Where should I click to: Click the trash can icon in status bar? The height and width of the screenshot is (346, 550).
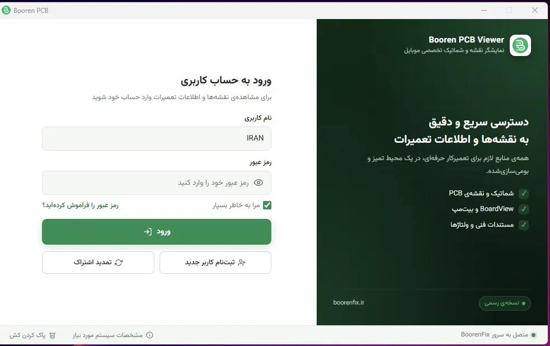coord(52,335)
